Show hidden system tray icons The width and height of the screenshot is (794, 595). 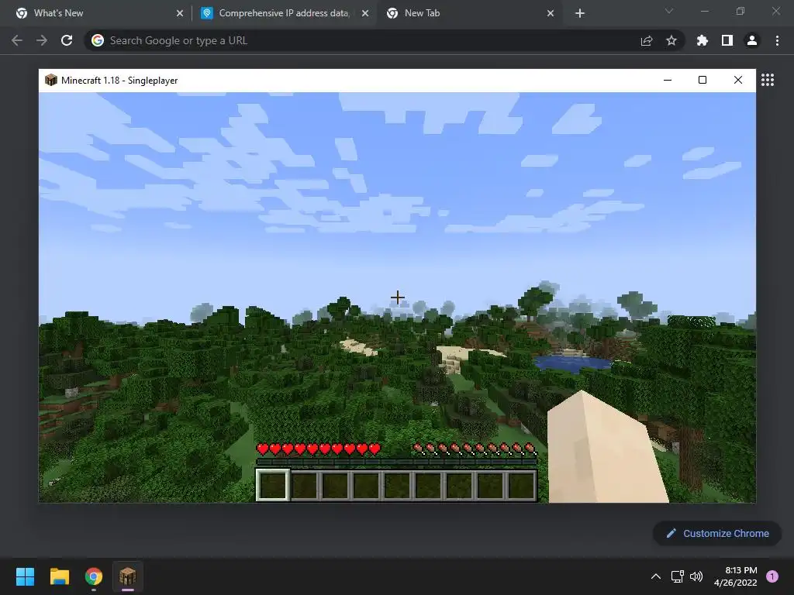(x=656, y=576)
